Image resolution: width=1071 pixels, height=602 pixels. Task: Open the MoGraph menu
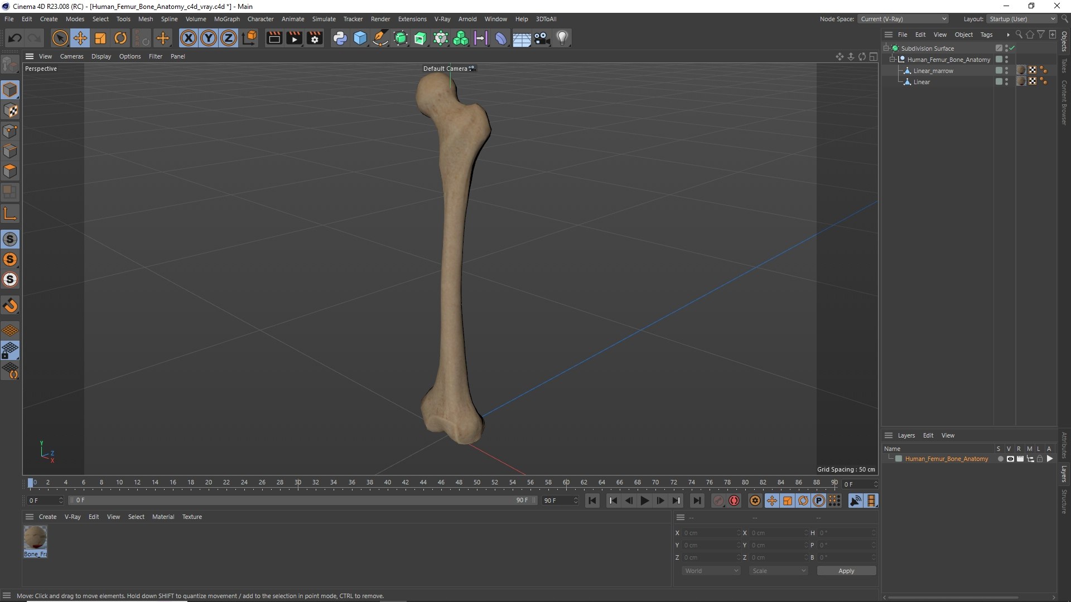[x=226, y=19]
